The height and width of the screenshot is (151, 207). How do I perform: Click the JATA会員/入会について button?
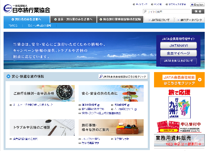point(178,61)
